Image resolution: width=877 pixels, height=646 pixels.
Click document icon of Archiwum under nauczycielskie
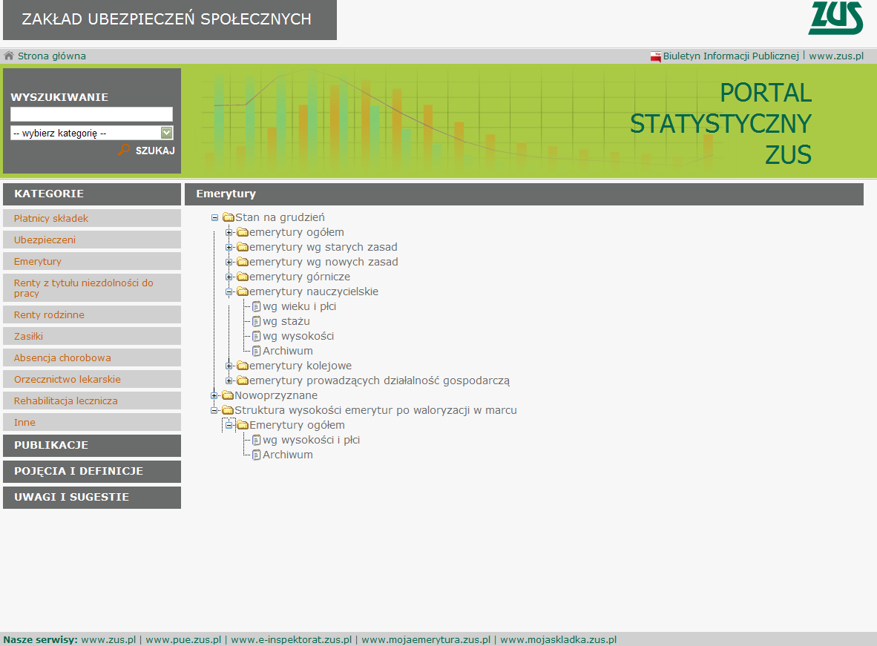[256, 351]
